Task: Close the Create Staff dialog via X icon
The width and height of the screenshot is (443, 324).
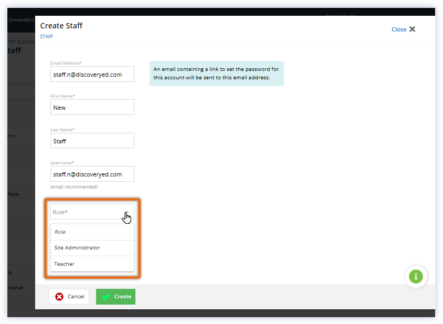Action: click(412, 29)
